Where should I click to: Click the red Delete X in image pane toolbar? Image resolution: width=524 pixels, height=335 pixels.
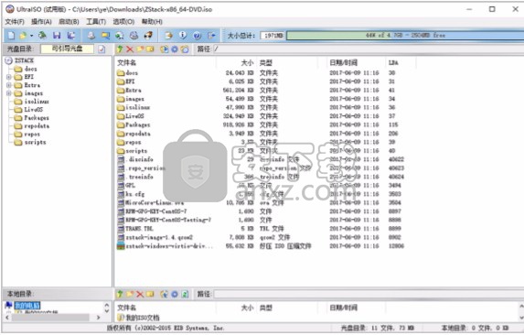[130, 49]
